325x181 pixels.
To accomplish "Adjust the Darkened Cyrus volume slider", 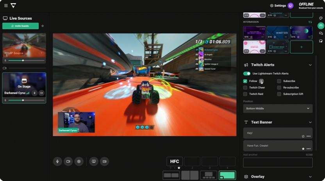I will 26,100.
